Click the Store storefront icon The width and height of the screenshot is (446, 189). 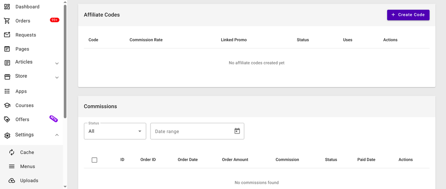7,76
